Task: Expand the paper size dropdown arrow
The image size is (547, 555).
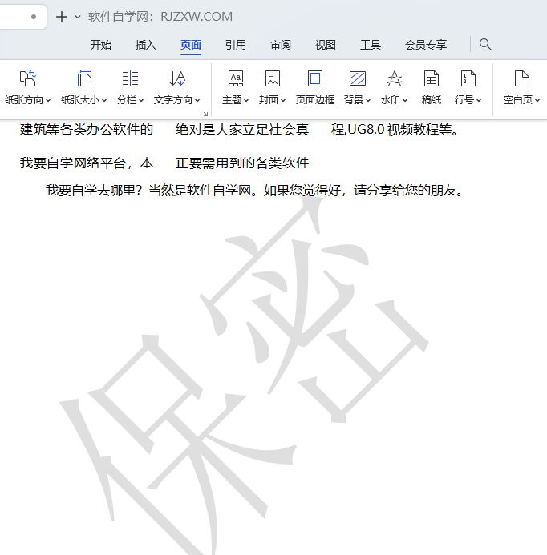Action: (104, 101)
